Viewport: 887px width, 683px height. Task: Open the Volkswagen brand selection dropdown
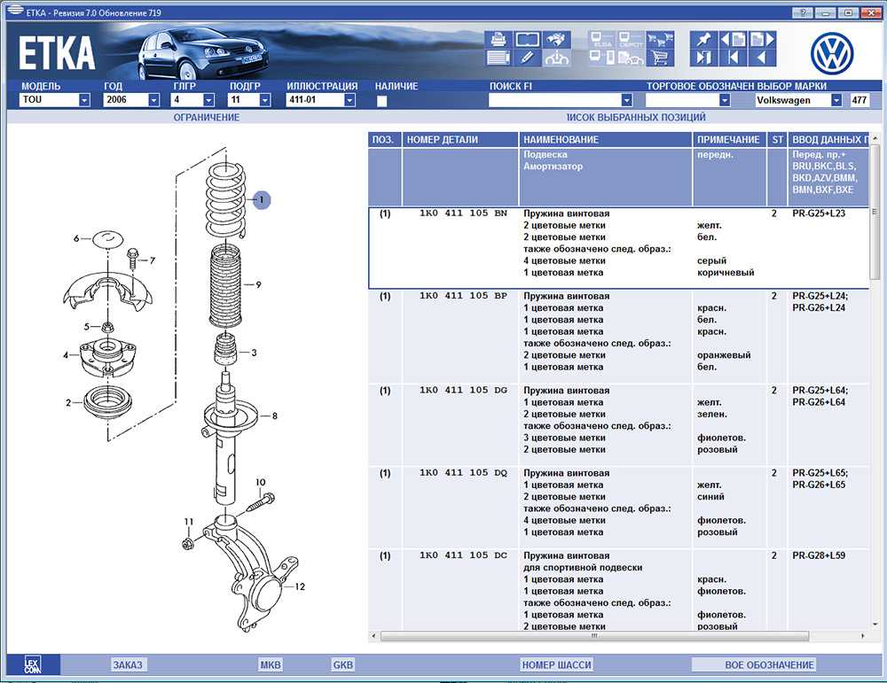coord(836,101)
